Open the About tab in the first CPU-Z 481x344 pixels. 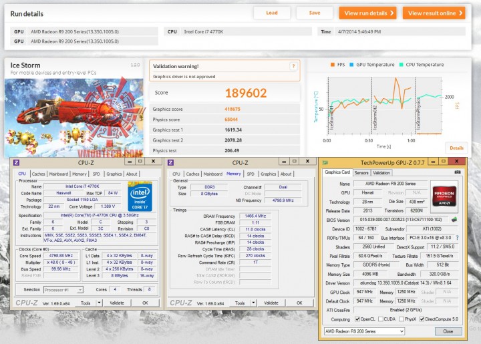pyautogui.click(x=132, y=174)
